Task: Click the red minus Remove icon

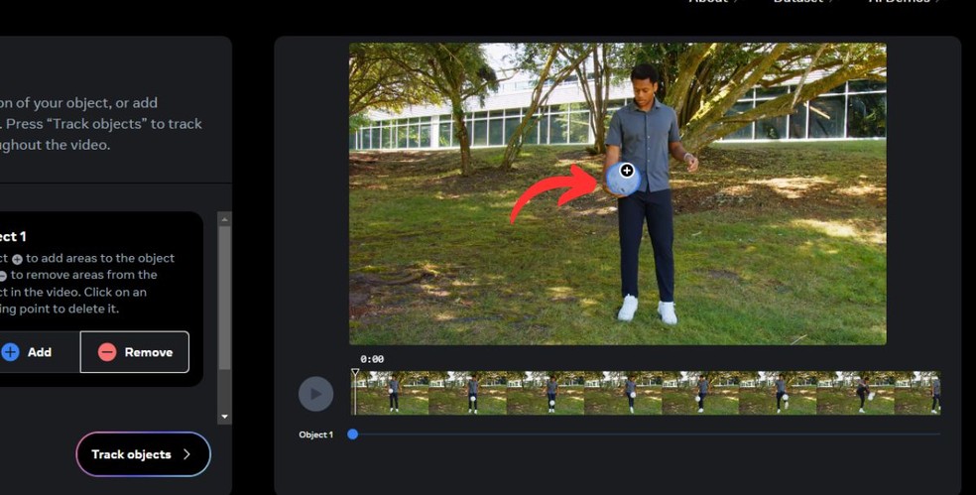Action: pyautogui.click(x=107, y=352)
